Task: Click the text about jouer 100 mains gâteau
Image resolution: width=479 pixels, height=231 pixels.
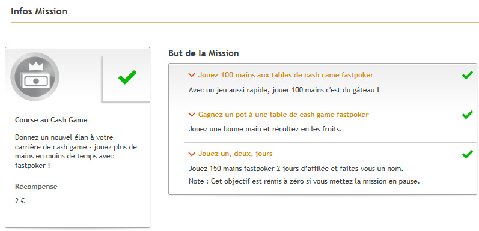Action: (x=284, y=91)
